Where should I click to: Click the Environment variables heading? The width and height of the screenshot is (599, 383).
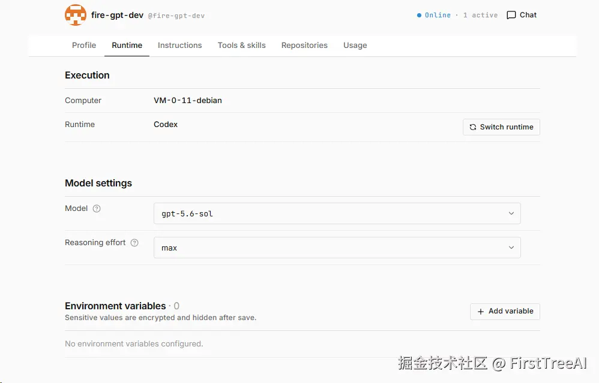point(115,306)
